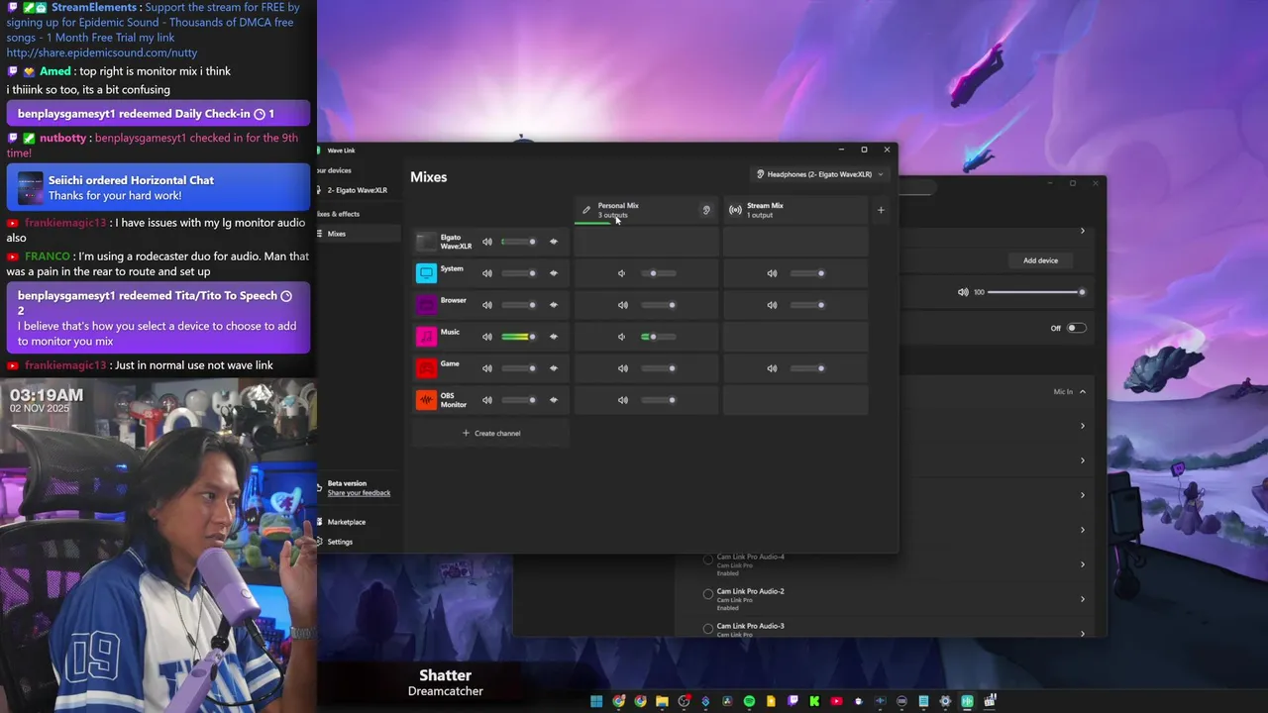Click the broadcast icon on Stream Mix
This screenshot has width=1268, height=713.
(735, 210)
